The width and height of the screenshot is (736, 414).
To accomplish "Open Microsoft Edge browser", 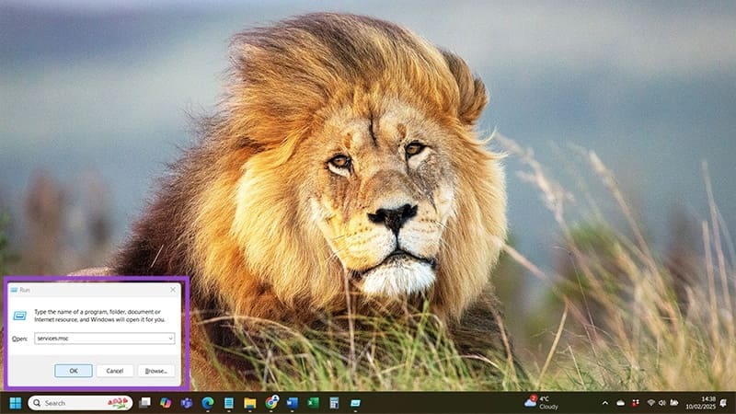I will click(x=207, y=403).
